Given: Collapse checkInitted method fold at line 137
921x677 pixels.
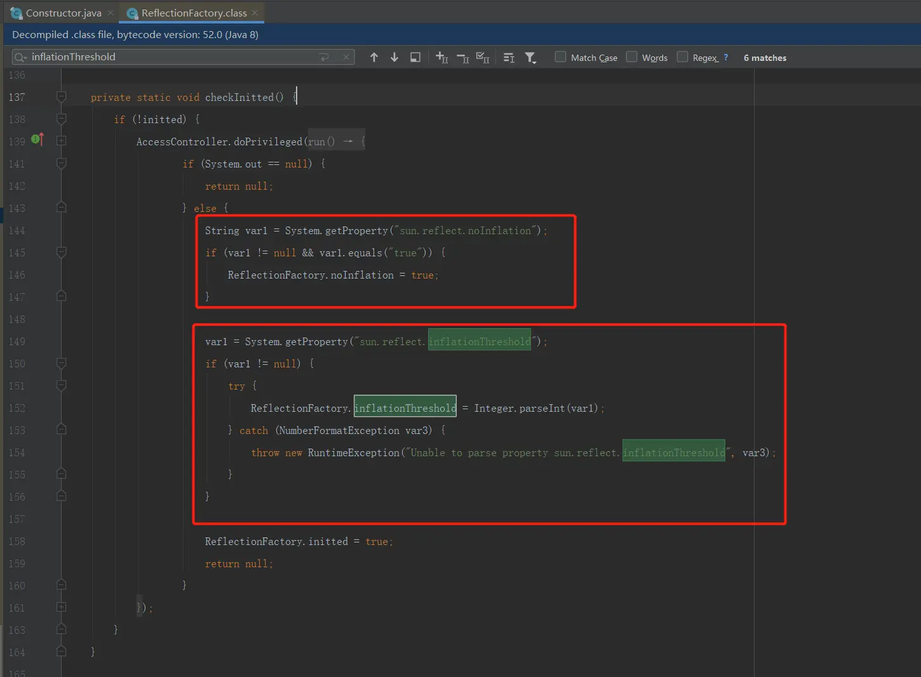Looking at the screenshot, I should [62, 97].
